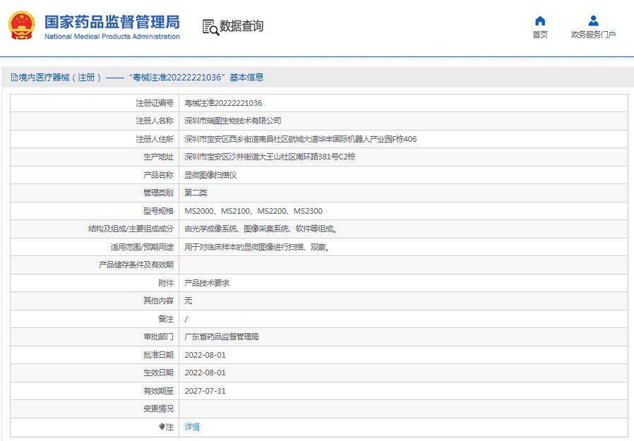The height and width of the screenshot is (441, 634).
Task: Click the 结构及组成/主要组成成分 label
Action: (131, 229)
